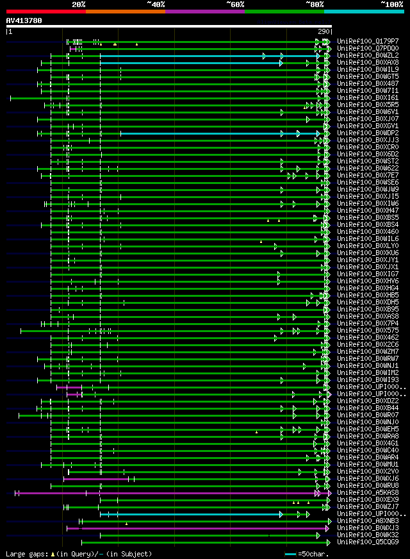410x559 pixels.
Task: Select the UniRef100_B0XLY0 label
Action: (x=368, y=246)
